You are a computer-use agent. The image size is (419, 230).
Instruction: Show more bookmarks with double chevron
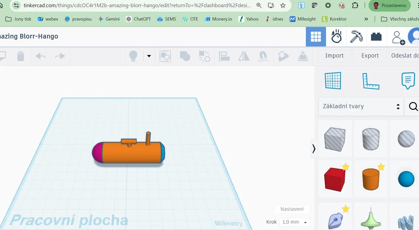point(366,19)
